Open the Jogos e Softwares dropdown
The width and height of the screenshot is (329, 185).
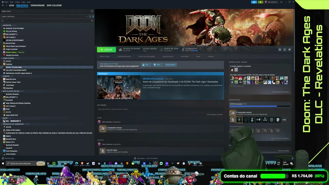pos(44,16)
